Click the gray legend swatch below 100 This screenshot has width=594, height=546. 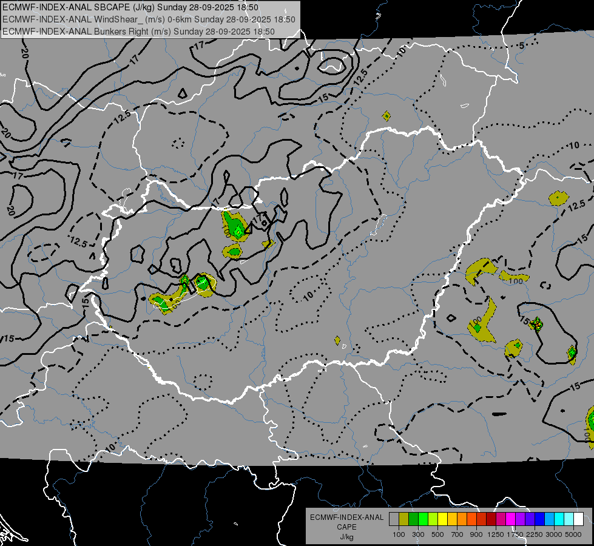pos(394,519)
